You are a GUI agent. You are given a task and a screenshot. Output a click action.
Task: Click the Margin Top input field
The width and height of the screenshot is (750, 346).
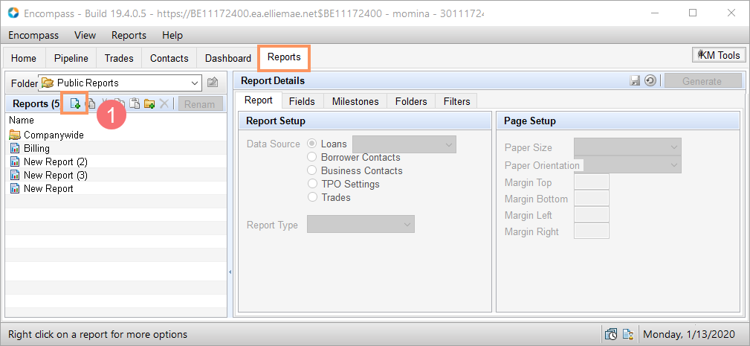click(x=591, y=182)
